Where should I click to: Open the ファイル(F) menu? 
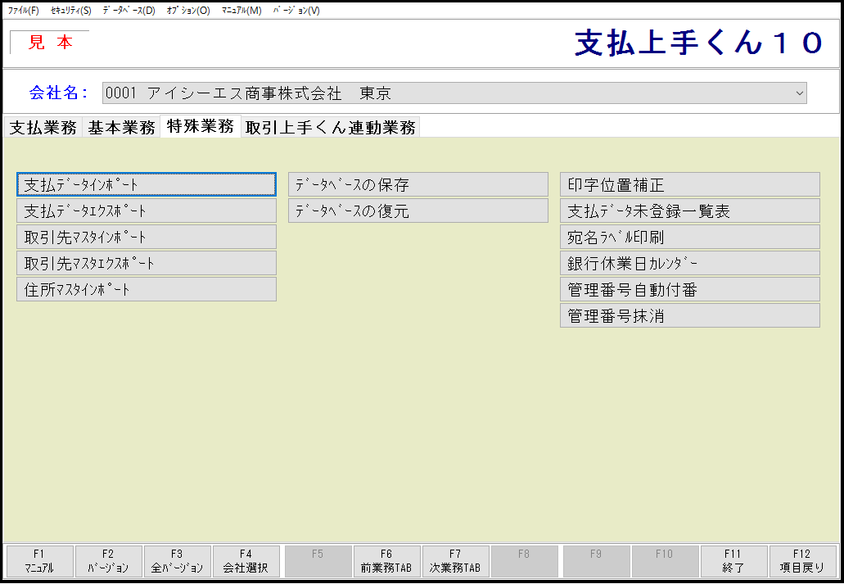coord(23,10)
